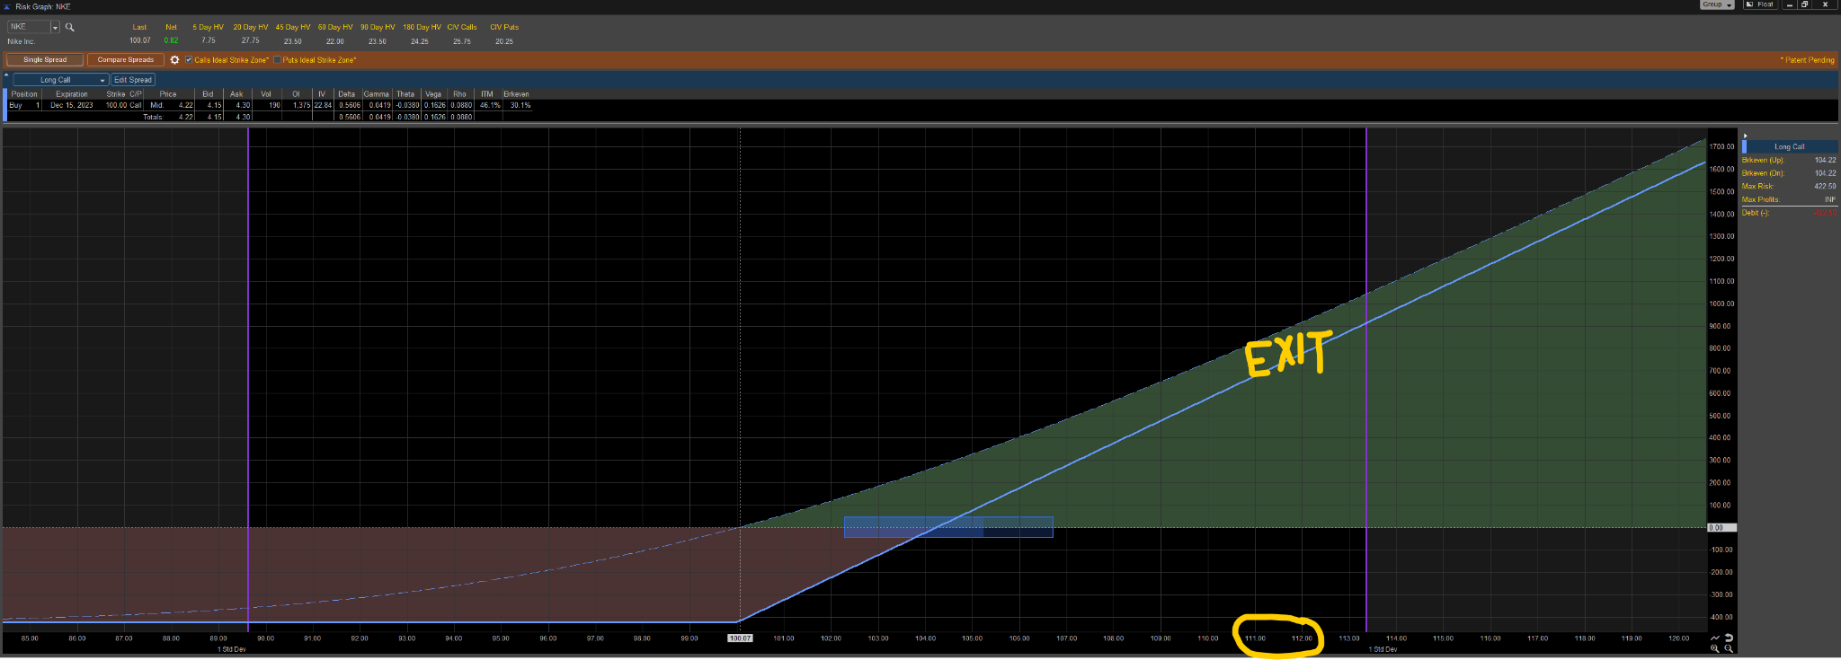Select the Dec 15, 2023 expiration cell
The image size is (1841, 660).
(x=72, y=105)
